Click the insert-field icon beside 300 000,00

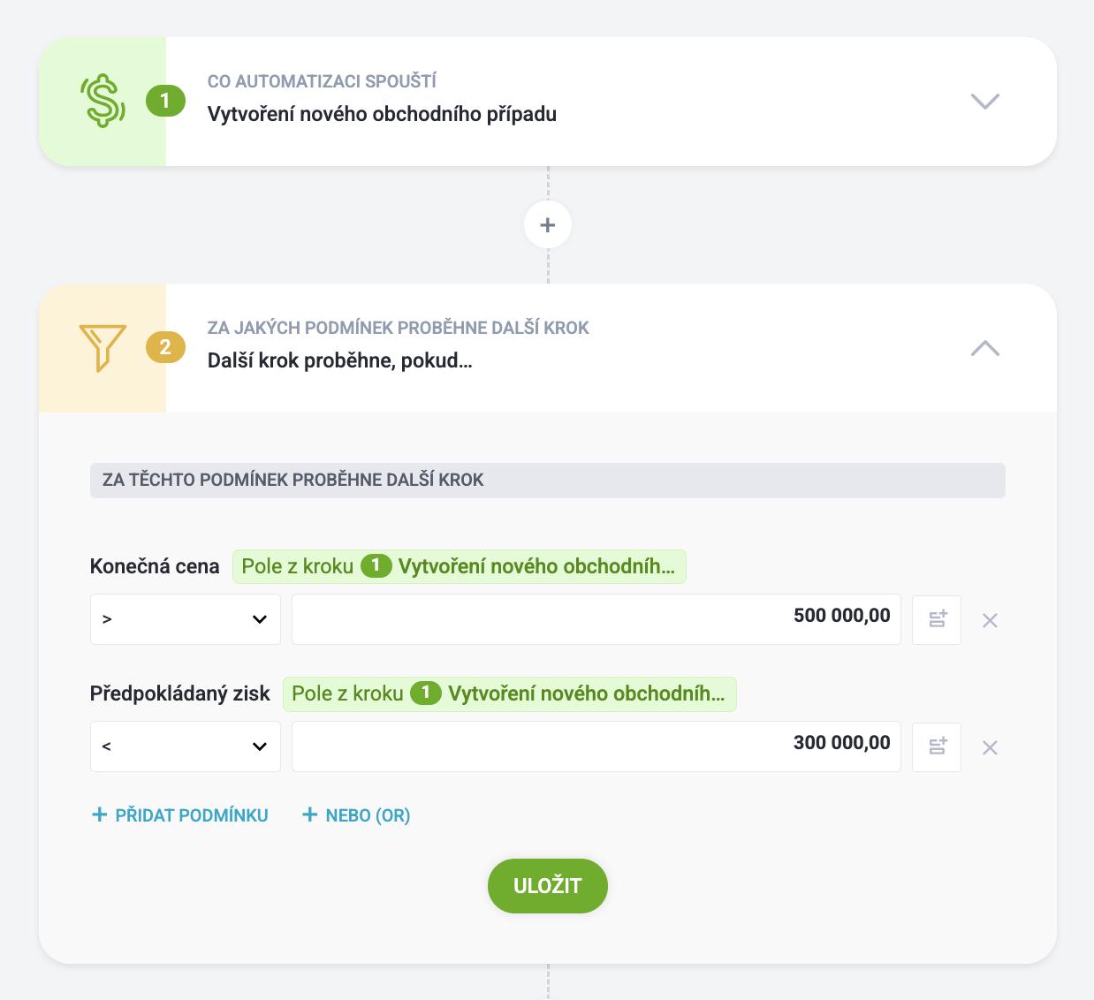(x=937, y=746)
